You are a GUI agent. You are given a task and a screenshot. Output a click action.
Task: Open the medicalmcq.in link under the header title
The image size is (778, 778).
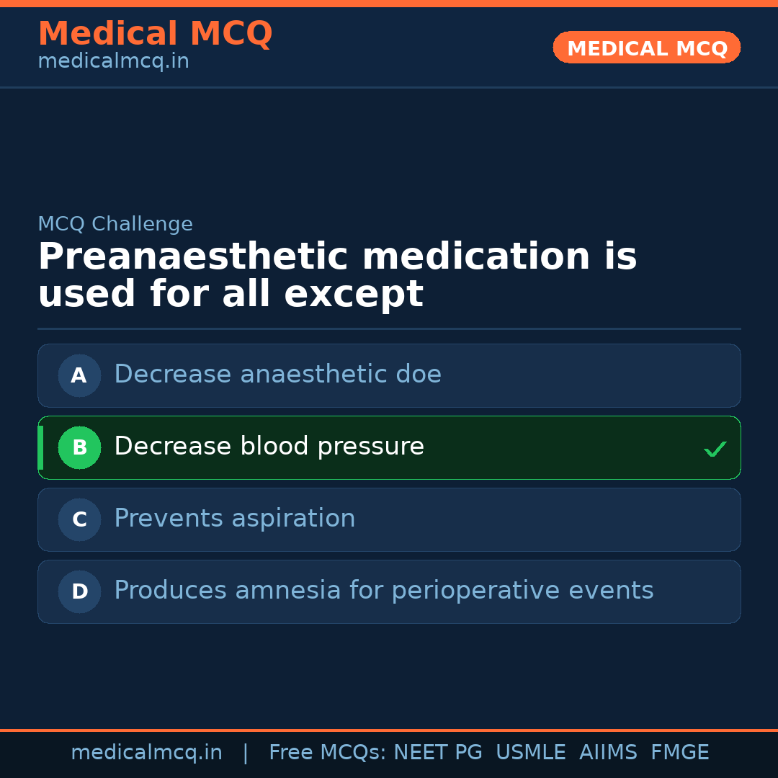point(113,62)
